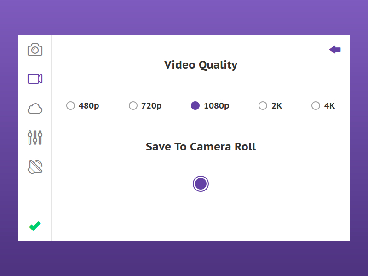Open the photo camera settings icon

[35, 49]
